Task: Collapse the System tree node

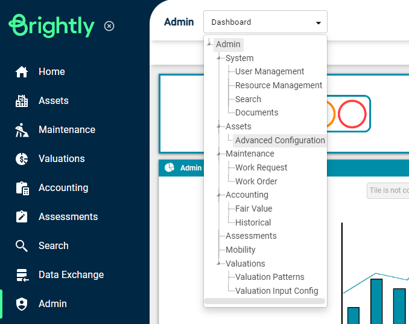Action: (218, 58)
